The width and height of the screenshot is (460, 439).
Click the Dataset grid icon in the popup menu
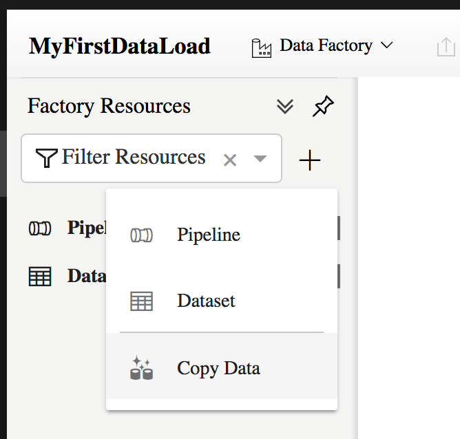pyautogui.click(x=141, y=301)
